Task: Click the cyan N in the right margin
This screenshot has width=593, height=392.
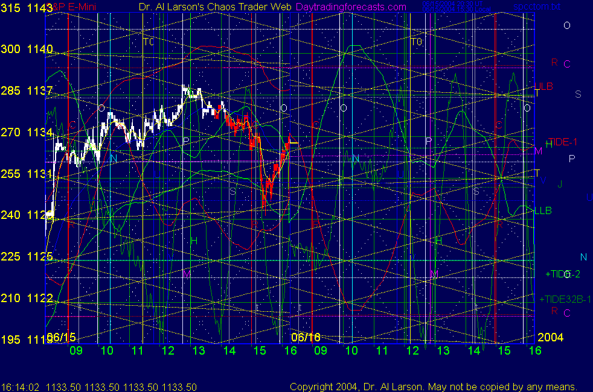Action: (x=583, y=257)
